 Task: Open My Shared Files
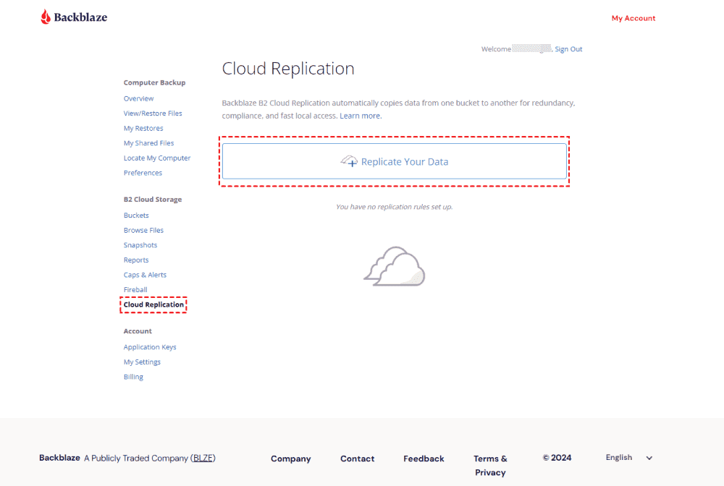pyautogui.click(x=148, y=143)
